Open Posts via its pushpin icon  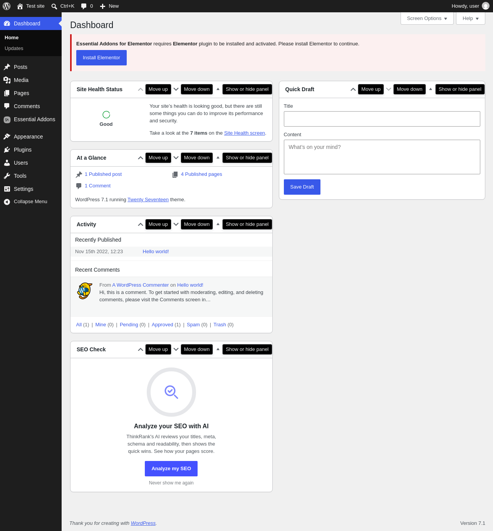pos(7,67)
